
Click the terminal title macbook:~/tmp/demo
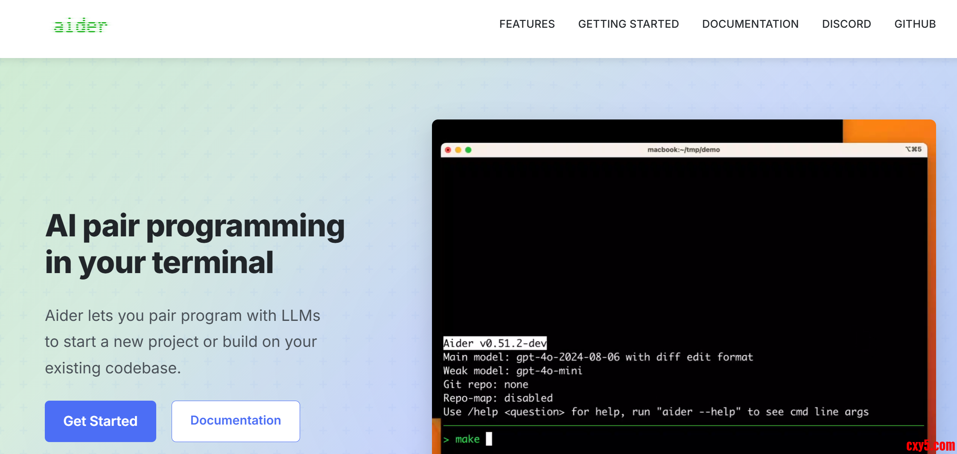coord(683,150)
